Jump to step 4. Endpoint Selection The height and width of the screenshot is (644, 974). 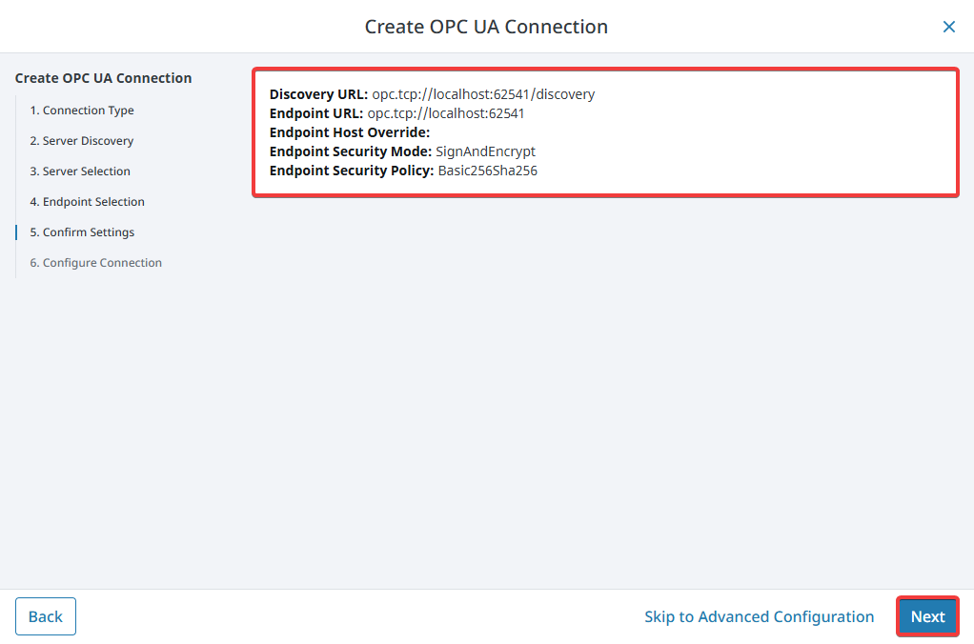pos(87,201)
